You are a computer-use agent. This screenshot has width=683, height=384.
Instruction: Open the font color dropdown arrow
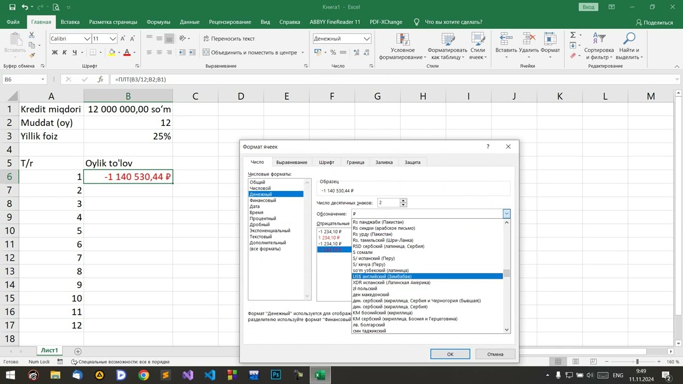(x=134, y=52)
